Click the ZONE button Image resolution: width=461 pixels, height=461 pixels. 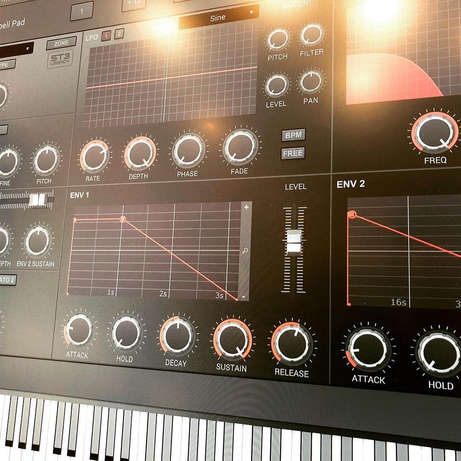(61, 43)
